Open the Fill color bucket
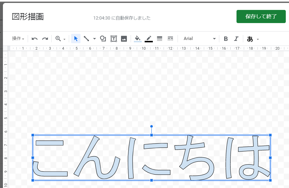This screenshot has width=289, height=188. click(x=138, y=39)
